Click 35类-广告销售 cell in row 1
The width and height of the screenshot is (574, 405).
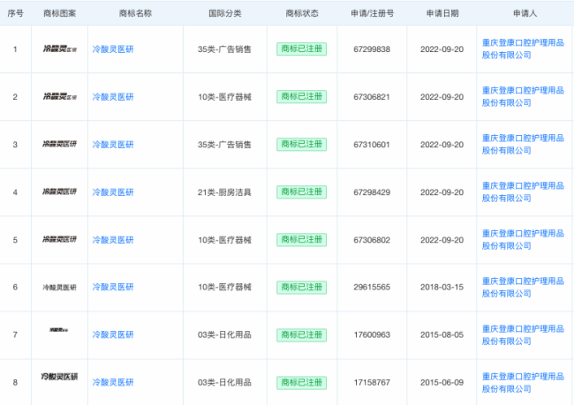coord(224,49)
